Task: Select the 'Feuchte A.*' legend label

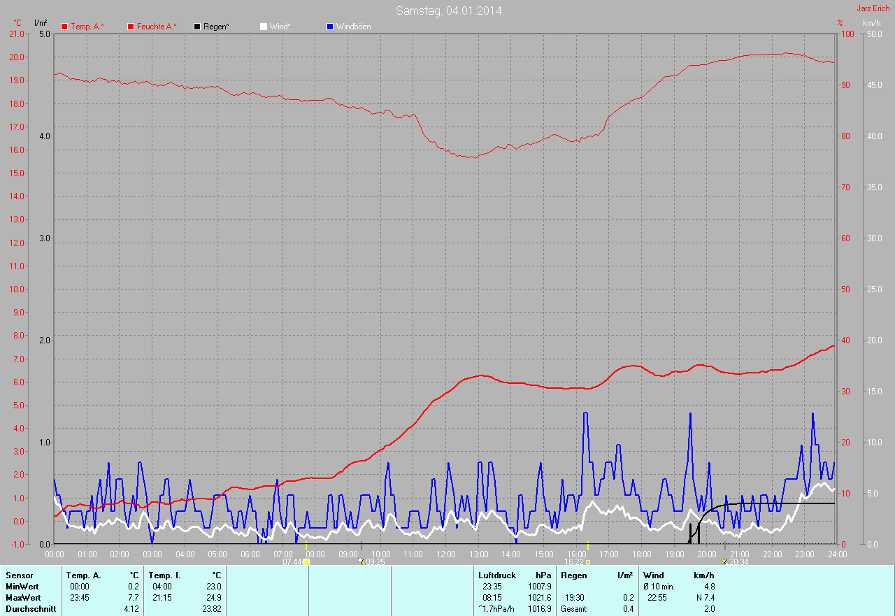Action: [x=157, y=27]
